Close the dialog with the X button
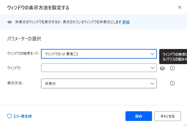The height and width of the screenshot is (127, 187). (x=180, y=7)
